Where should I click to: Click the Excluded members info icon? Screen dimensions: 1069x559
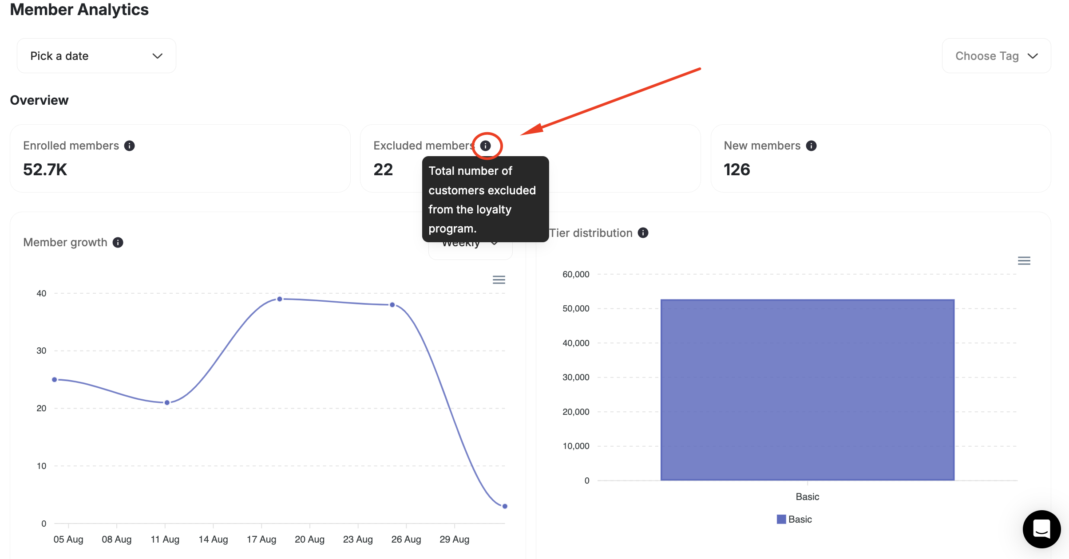tap(487, 145)
